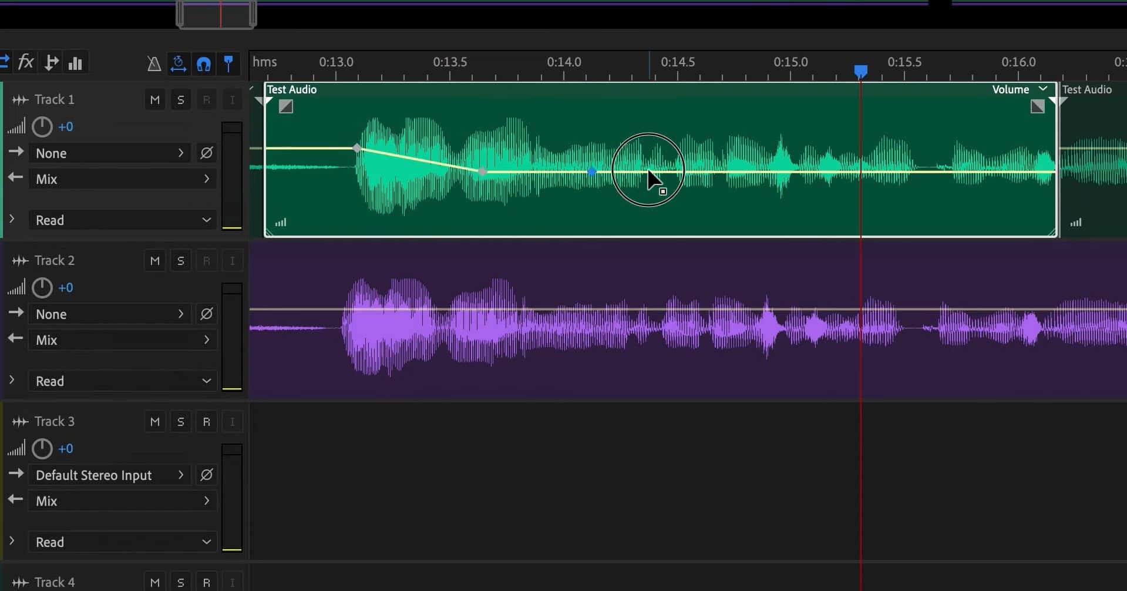Open the Mix output selector on Track 2
Image resolution: width=1127 pixels, height=591 pixels.
pyautogui.click(x=122, y=340)
